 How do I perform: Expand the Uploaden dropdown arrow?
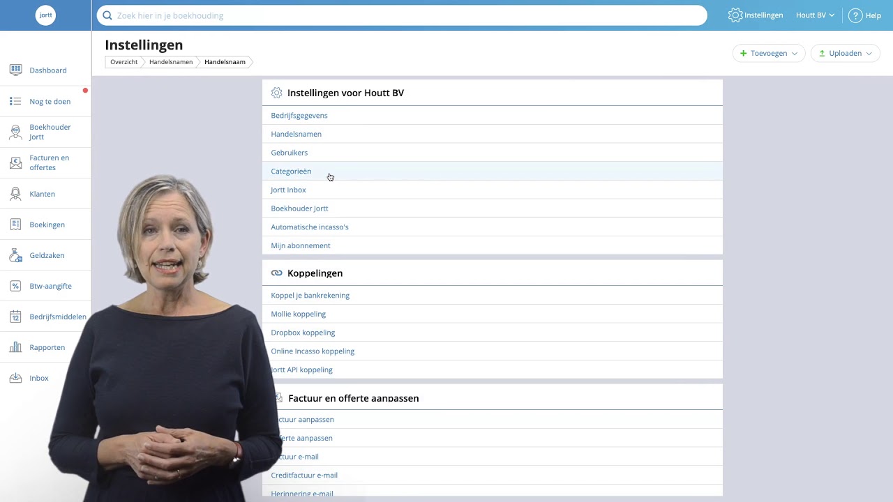pyautogui.click(x=869, y=54)
